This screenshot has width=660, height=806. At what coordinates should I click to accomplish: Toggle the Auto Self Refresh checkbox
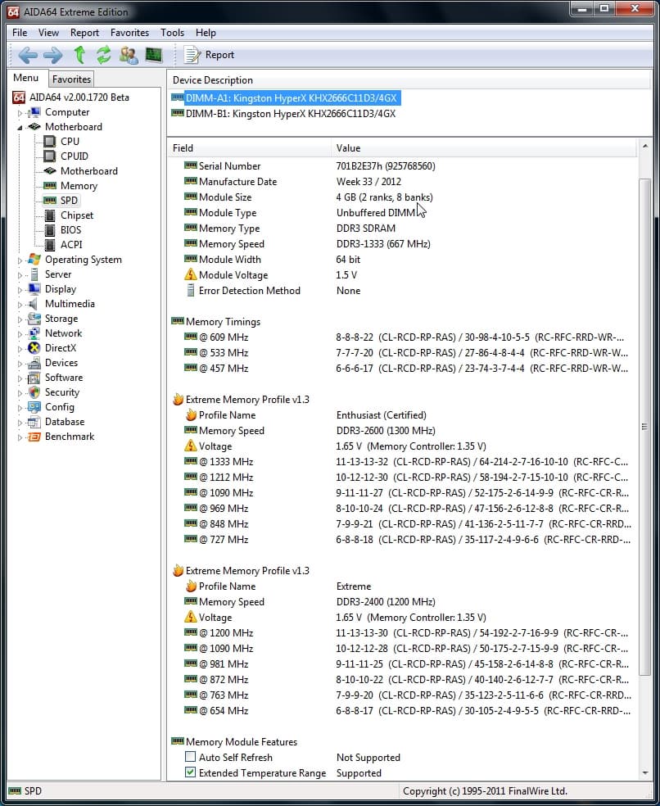click(190, 757)
